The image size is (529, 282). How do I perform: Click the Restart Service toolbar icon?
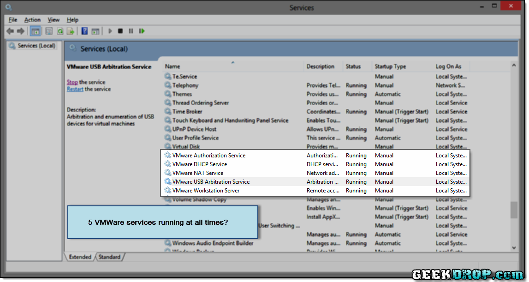coord(142,31)
